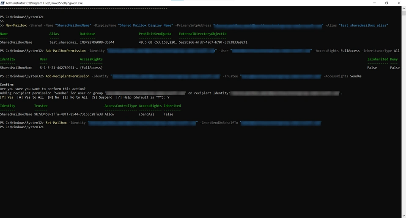Click the "test_sharedmailbox_alias" string
Image resolution: width=406 pixels, height=218 pixels.
click(363, 25)
